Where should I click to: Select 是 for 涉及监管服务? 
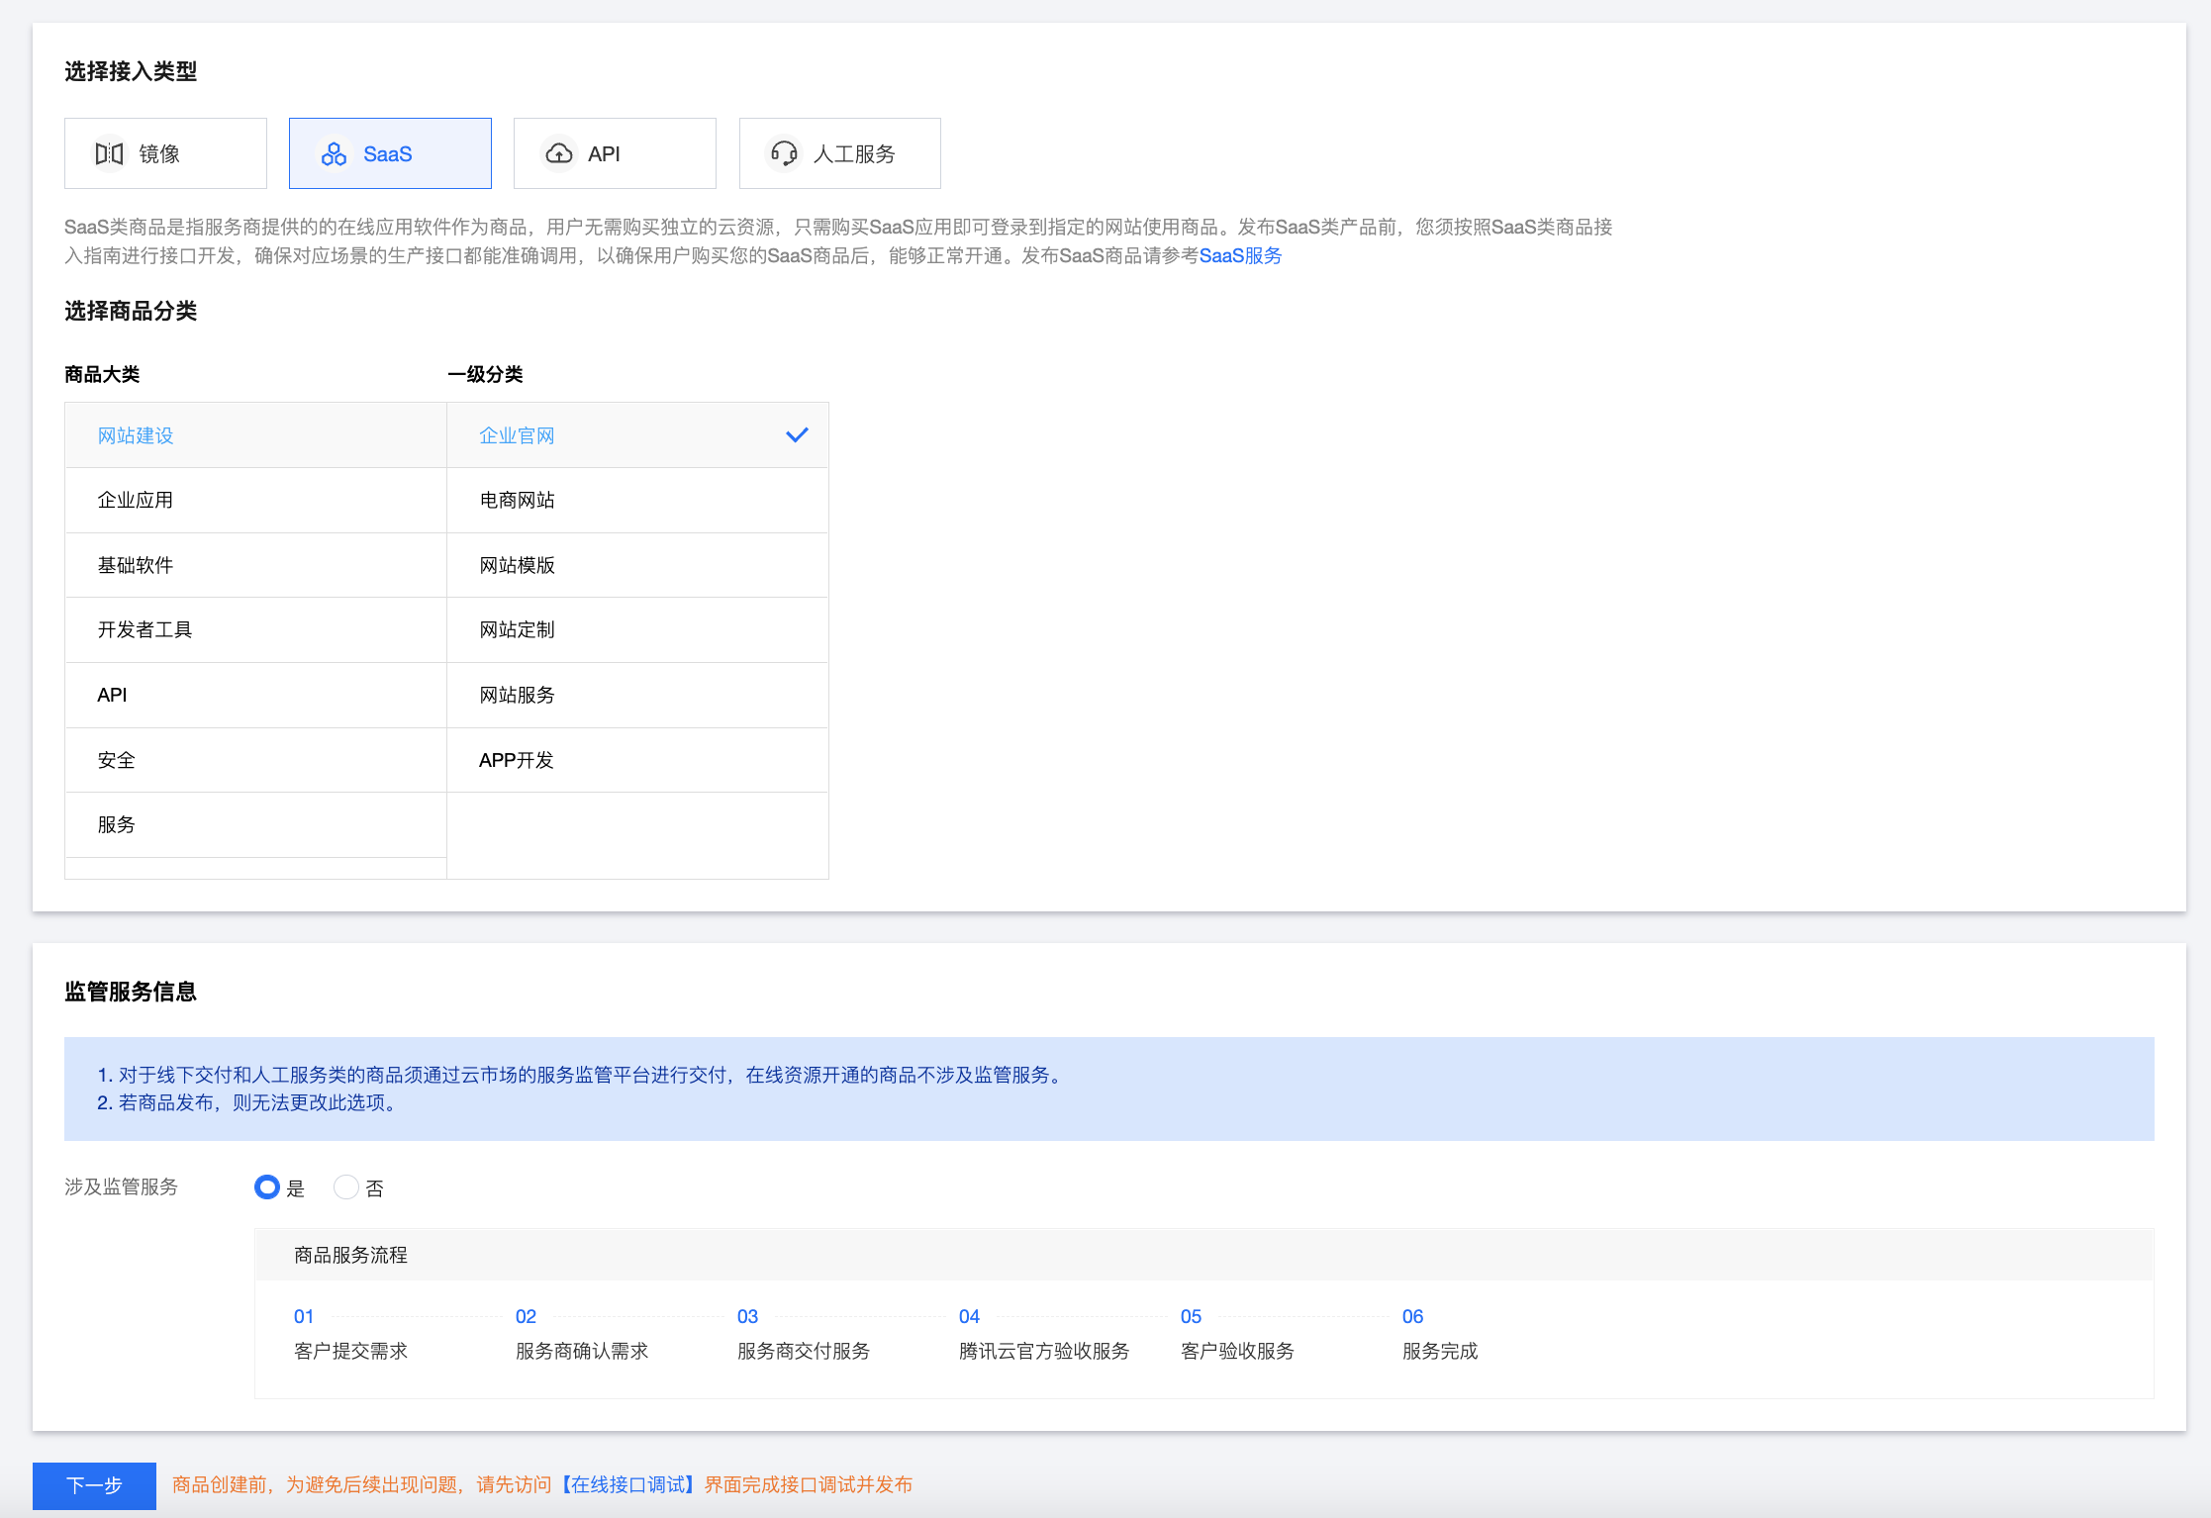pyautogui.click(x=267, y=1187)
